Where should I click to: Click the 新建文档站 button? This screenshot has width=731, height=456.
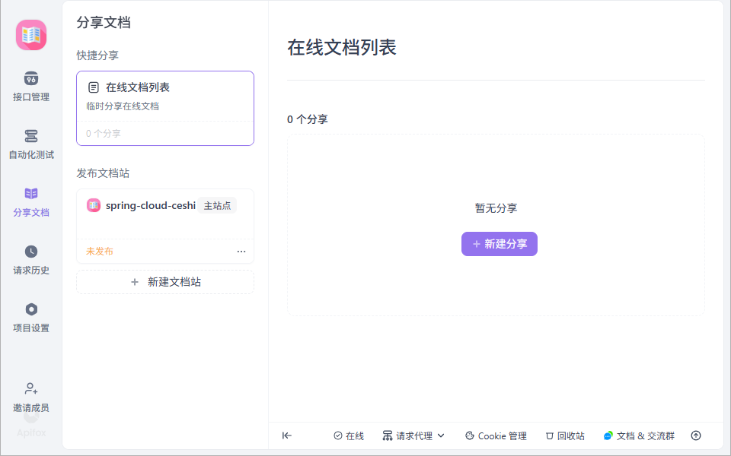point(165,282)
